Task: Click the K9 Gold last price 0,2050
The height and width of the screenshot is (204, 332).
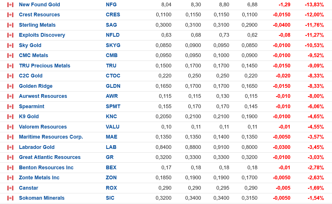Action: tap(163, 116)
